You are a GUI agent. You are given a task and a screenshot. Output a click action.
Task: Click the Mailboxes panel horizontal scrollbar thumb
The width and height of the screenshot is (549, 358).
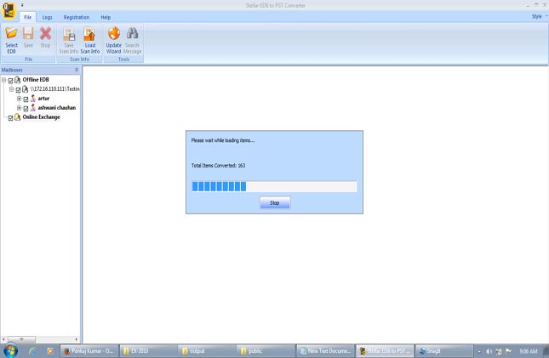(x=21, y=339)
